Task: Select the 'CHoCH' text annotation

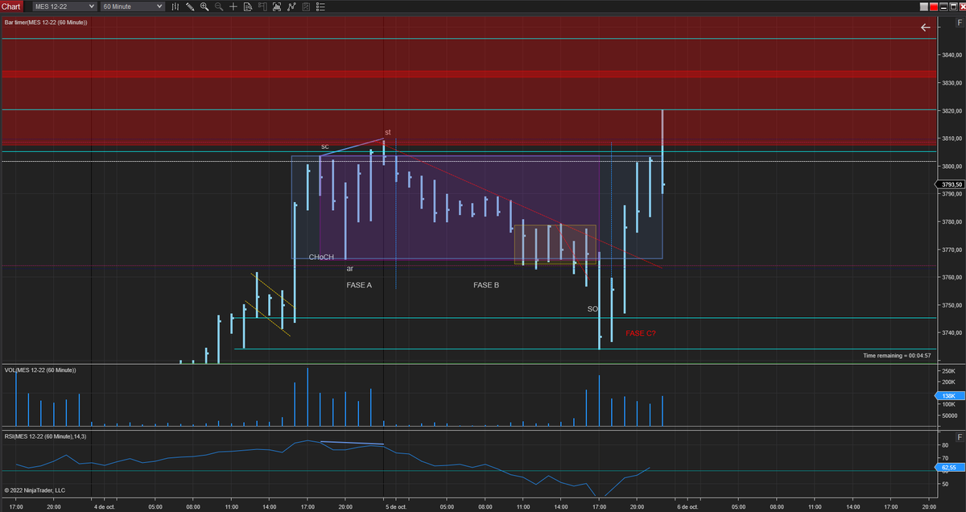Action: pos(321,258)
